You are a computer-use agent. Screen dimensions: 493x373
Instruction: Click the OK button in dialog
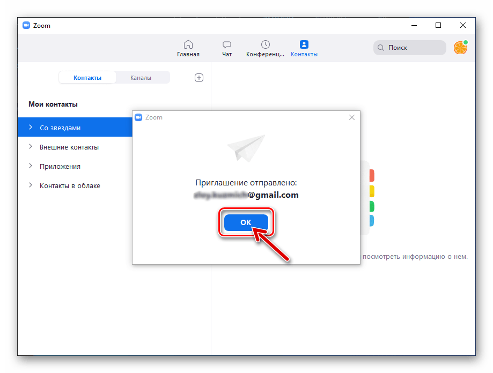[x=246, y=222]
